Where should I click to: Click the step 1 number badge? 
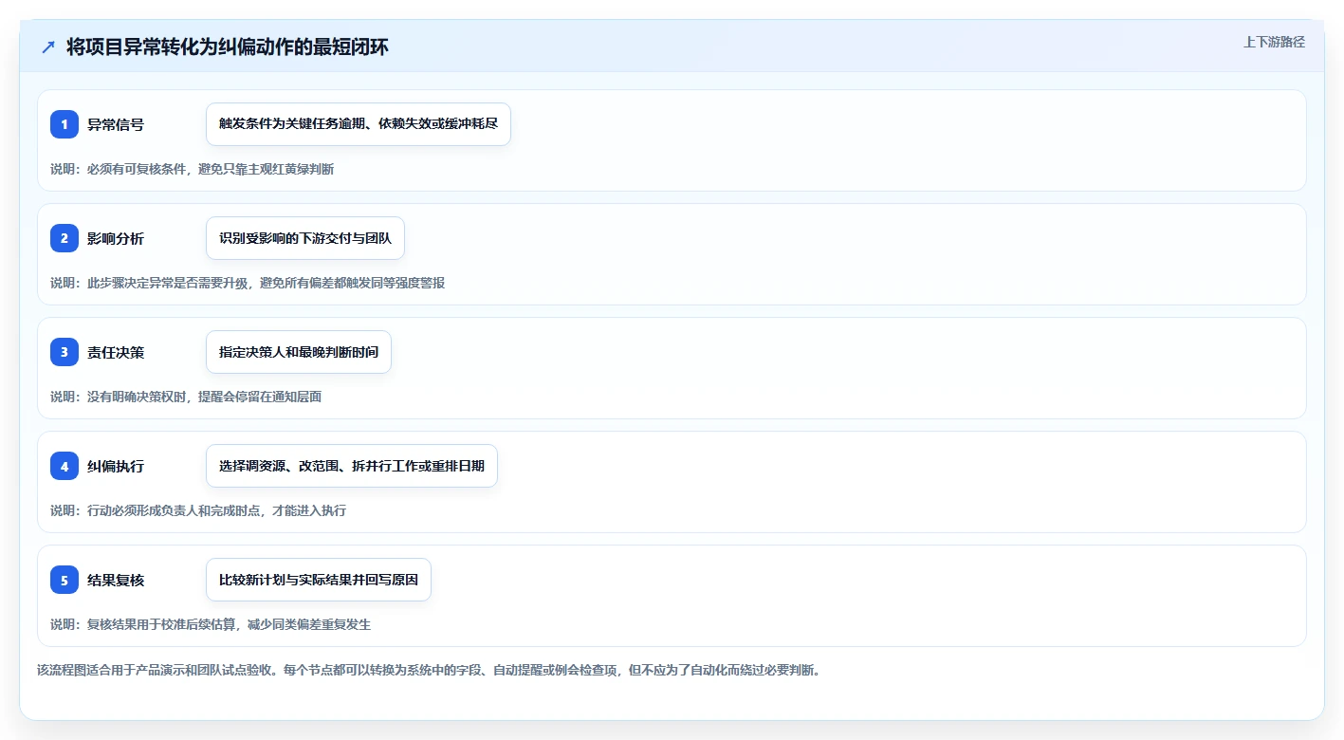pos(64,124)
